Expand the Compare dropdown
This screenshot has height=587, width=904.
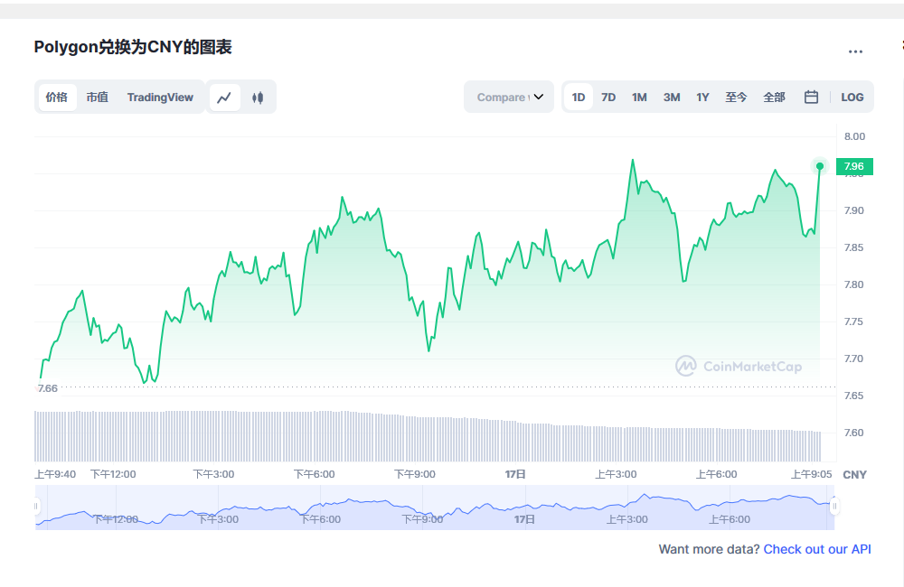tap(509, 98)
